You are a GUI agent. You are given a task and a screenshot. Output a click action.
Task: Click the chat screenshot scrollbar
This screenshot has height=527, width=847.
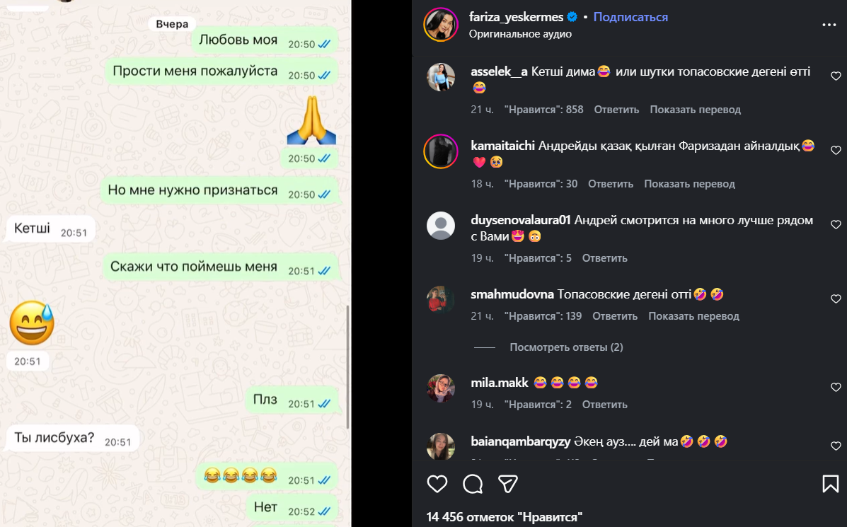(347, 367)
